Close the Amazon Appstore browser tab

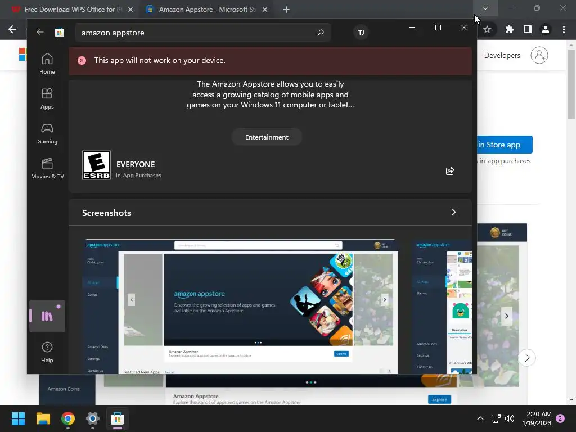[x=265, y=10]
